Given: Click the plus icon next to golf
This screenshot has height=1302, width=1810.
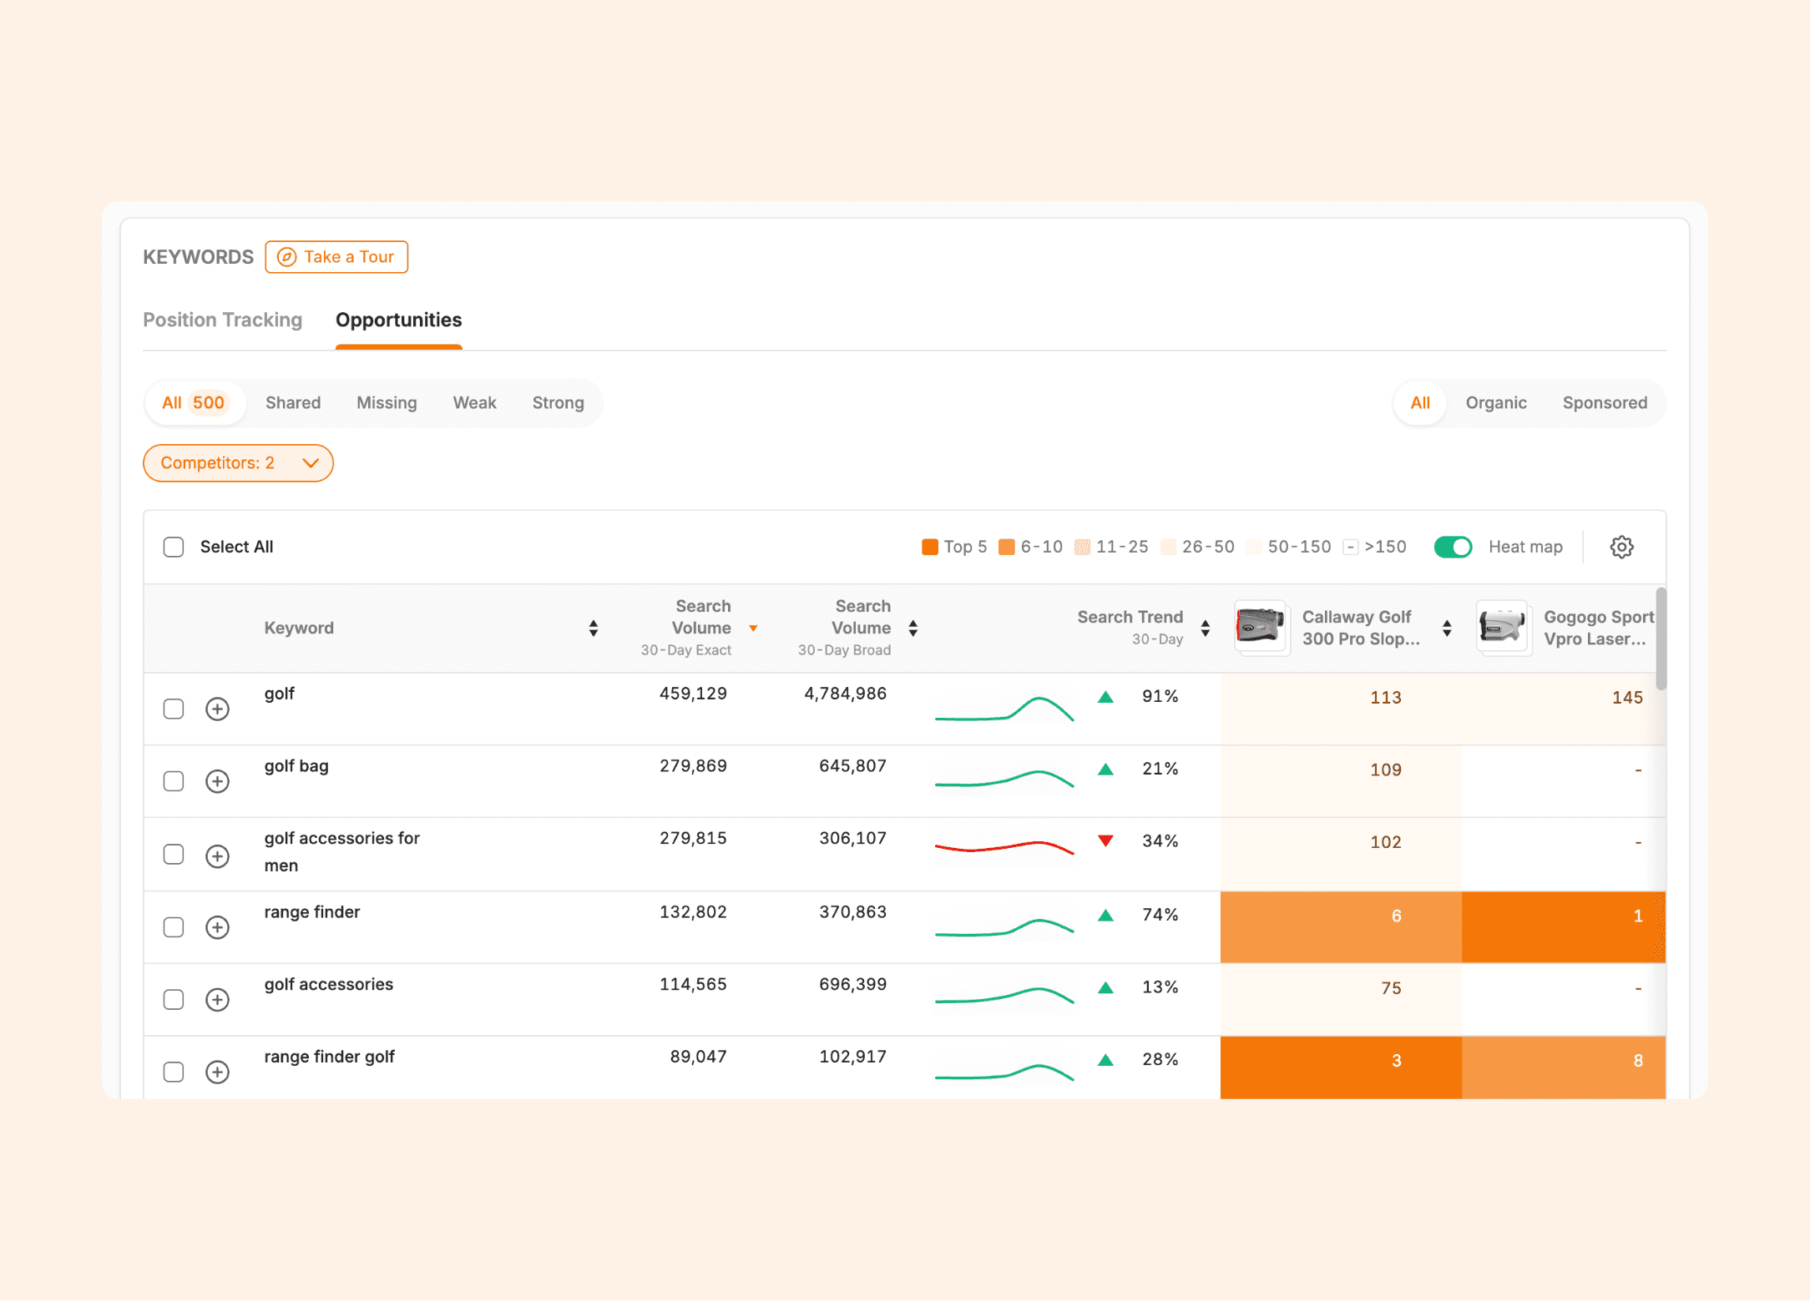Looking at the screenshot, I should pos(217,709).
